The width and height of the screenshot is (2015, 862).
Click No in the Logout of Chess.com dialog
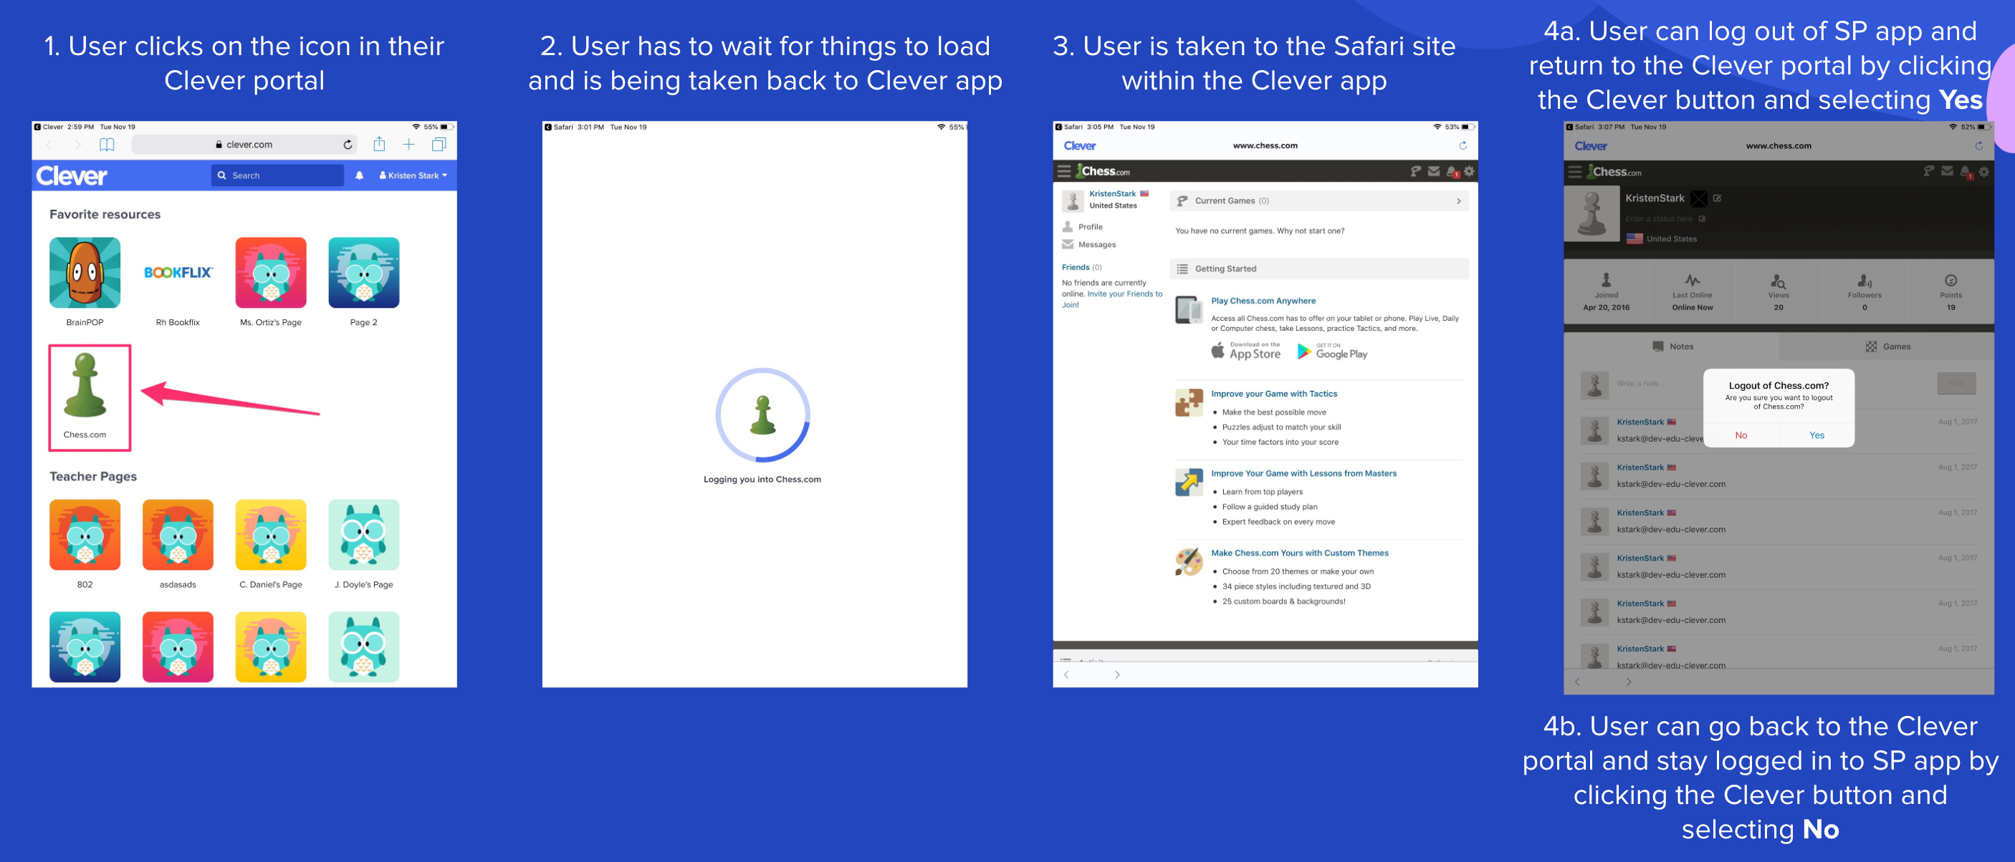(x=1741, y=435)
